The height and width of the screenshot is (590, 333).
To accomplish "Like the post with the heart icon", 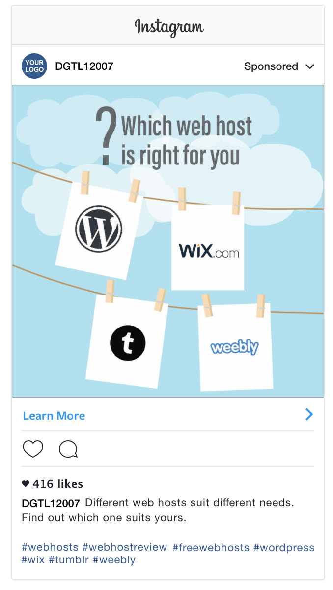I will pos(33,449).
